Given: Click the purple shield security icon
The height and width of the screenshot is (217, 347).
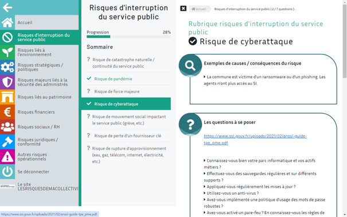Looking at the screenshot, I should click(7, 82).
